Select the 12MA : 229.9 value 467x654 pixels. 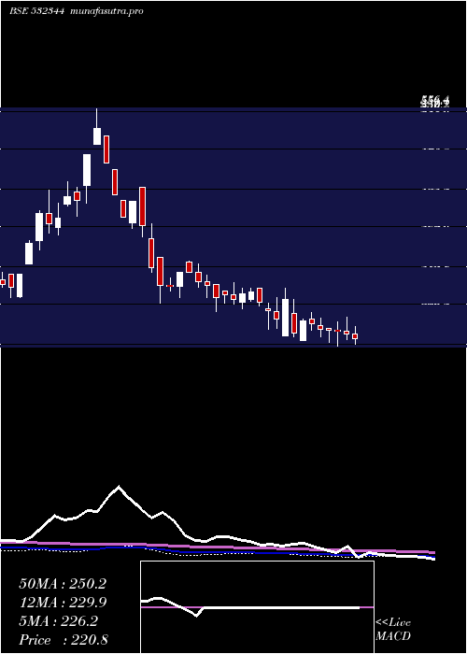[x=63, y=603]
